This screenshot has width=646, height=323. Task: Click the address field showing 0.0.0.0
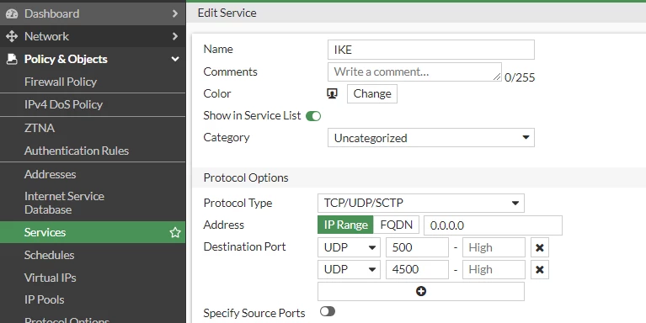click(x=493, y=225)
